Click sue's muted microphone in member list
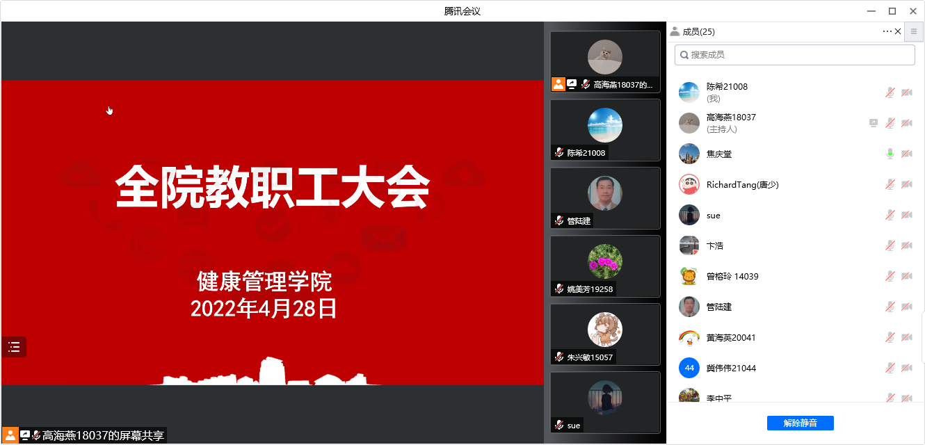The height and width of the screenshot is (445, 925). (890, 215)
